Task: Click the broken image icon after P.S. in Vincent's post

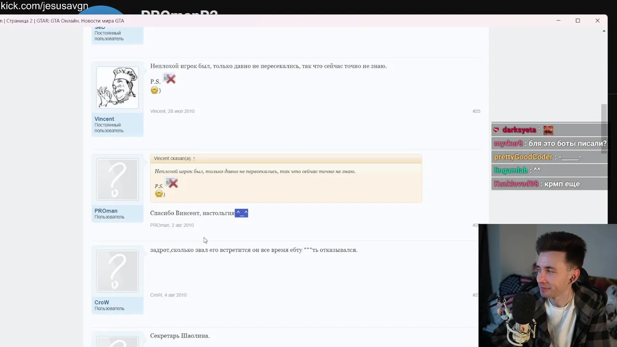Action: pos(169,79)
